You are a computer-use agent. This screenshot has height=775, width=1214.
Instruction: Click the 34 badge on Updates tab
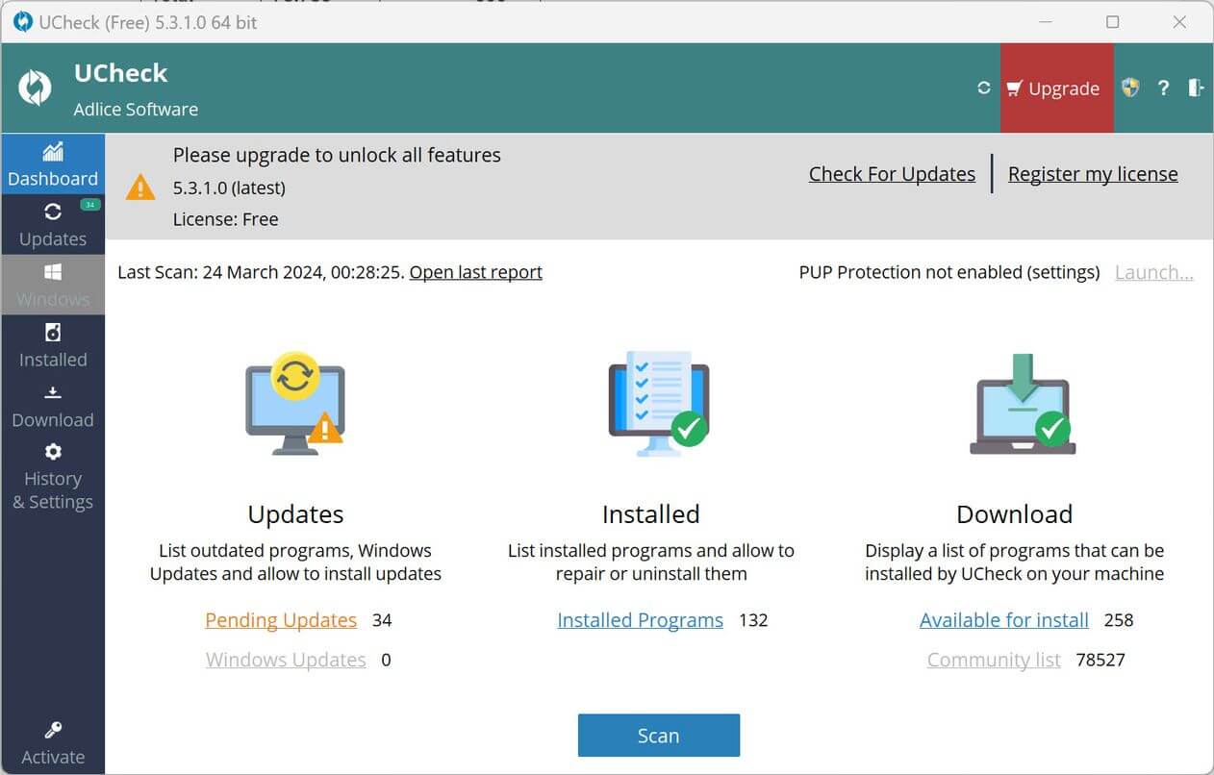(x=90, y=204)
